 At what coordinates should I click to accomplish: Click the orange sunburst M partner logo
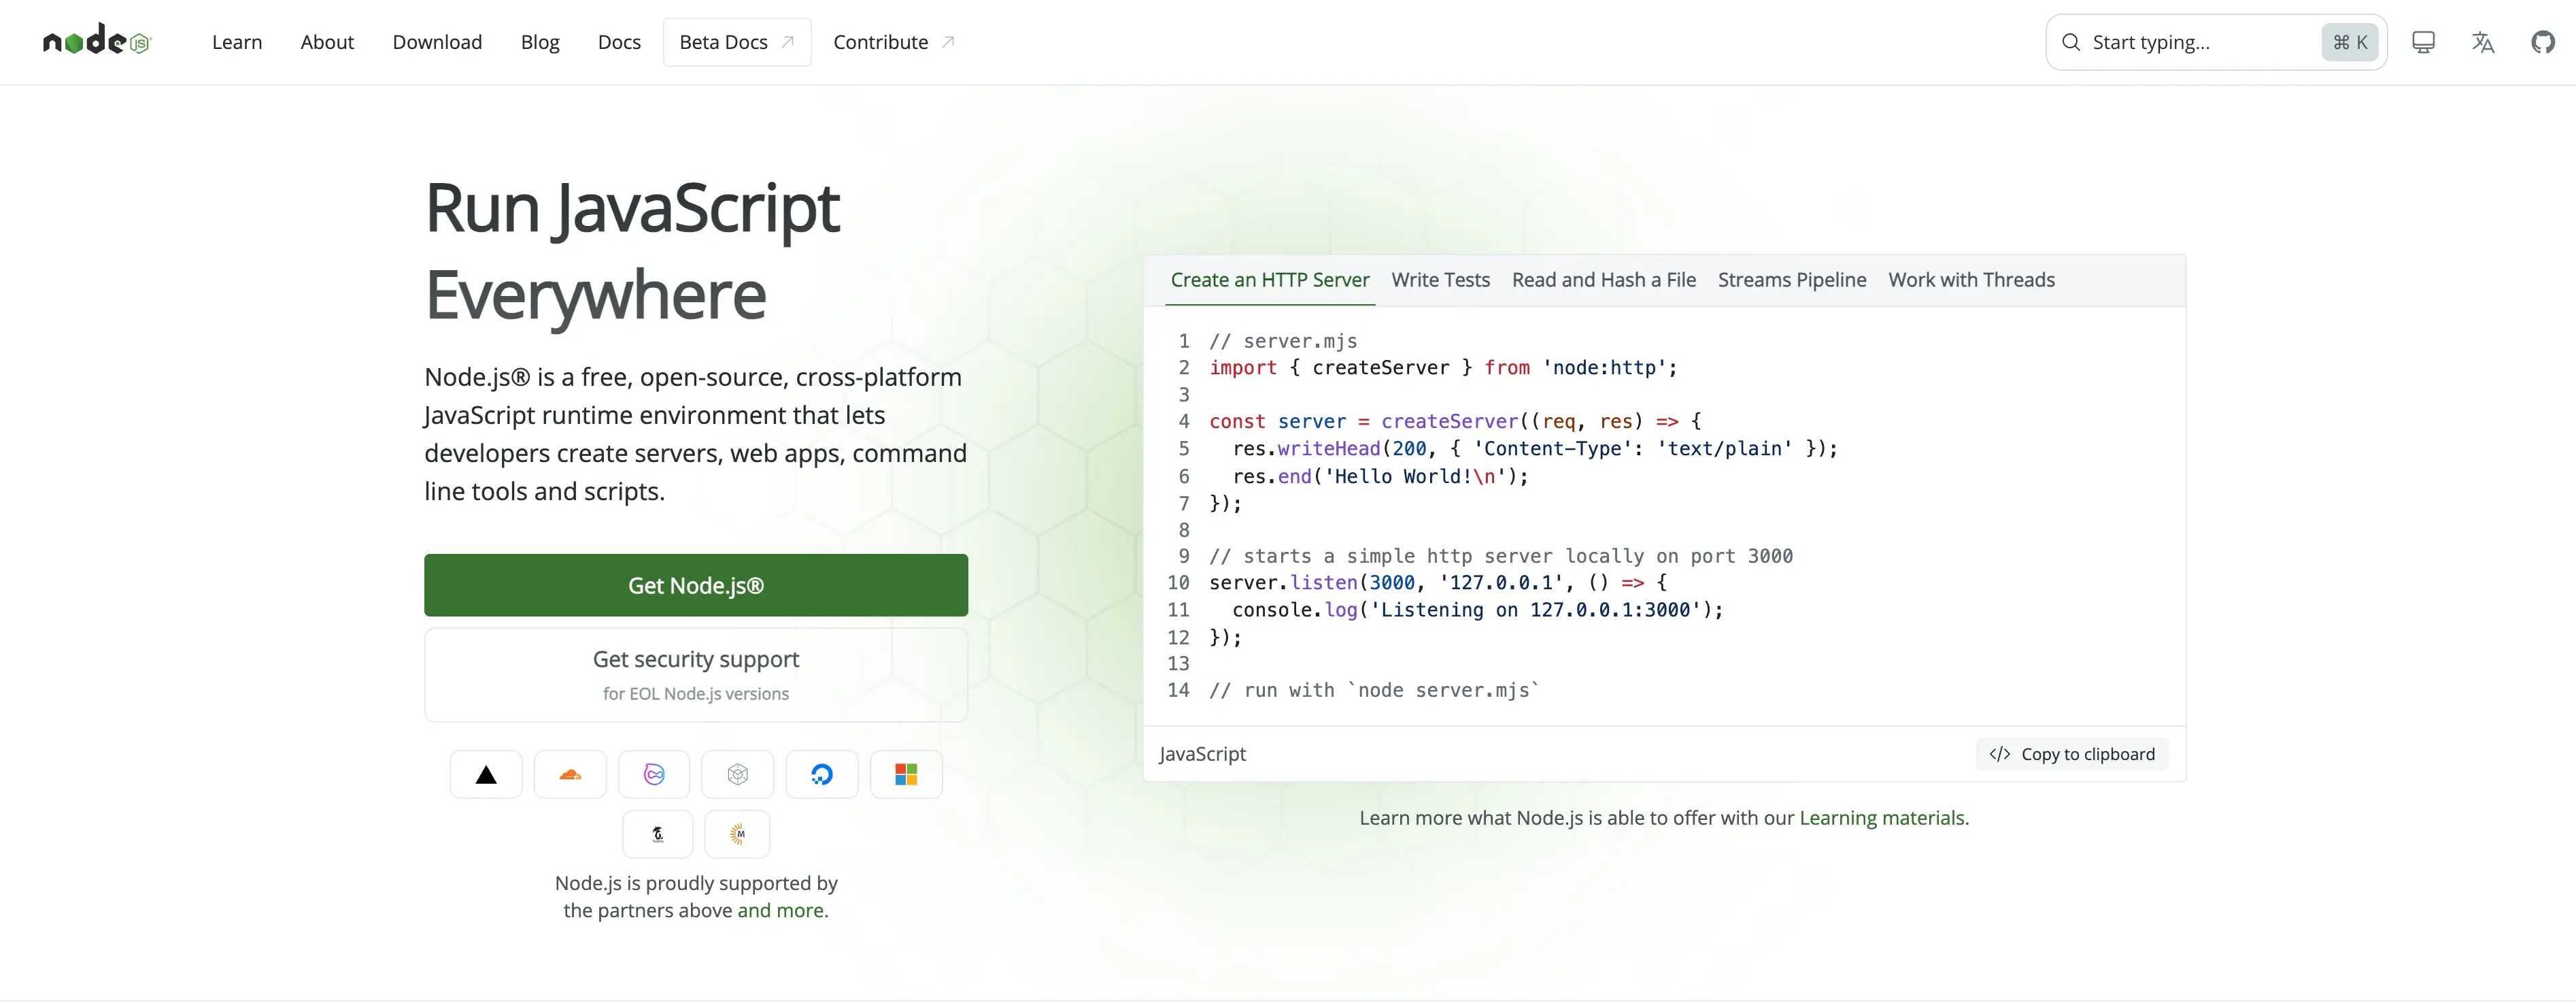[738, 834]
